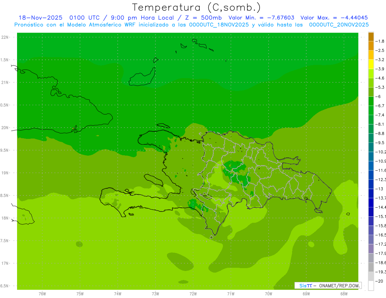Click the "-3.2" colorbar value
Viewport: 386px width, 298px height.
tap(380, 60)
